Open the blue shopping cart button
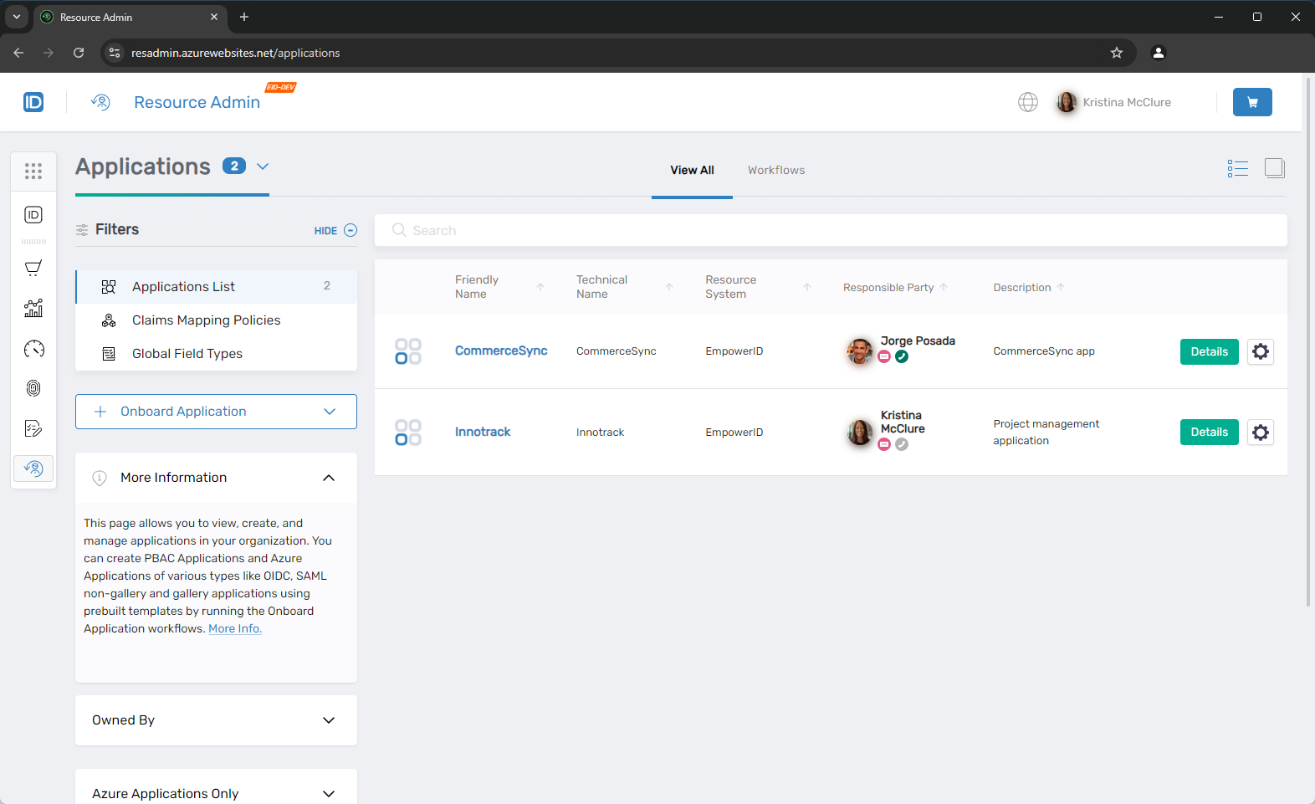 pos(1252,102)
